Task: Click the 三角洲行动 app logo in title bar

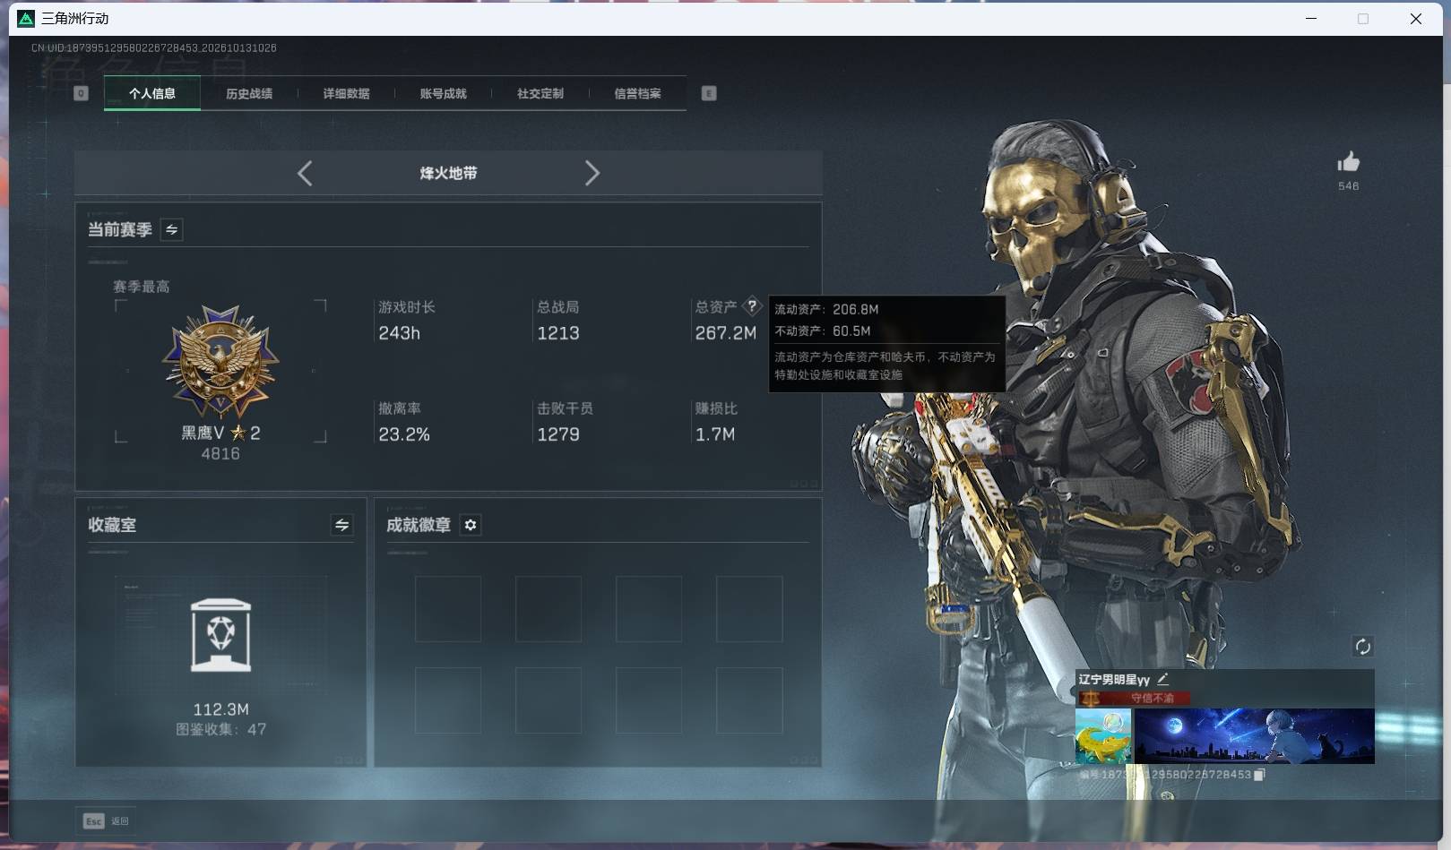Action: point(26,18)
